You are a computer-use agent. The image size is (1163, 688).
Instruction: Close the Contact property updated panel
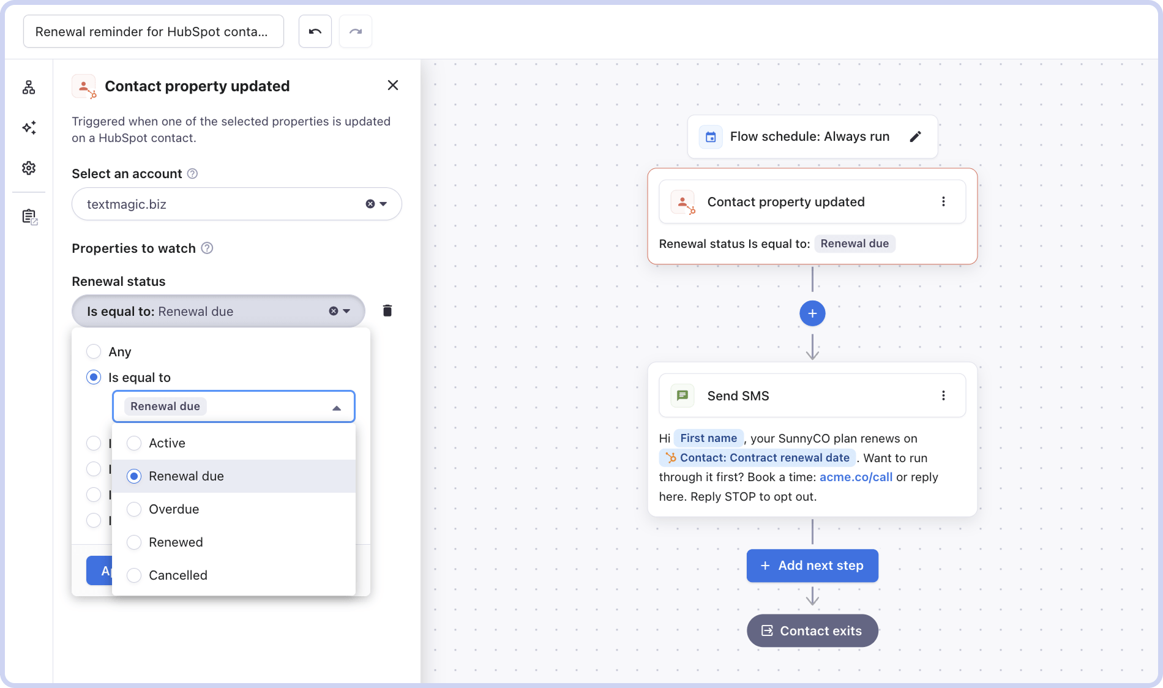(x=393, y=85)
